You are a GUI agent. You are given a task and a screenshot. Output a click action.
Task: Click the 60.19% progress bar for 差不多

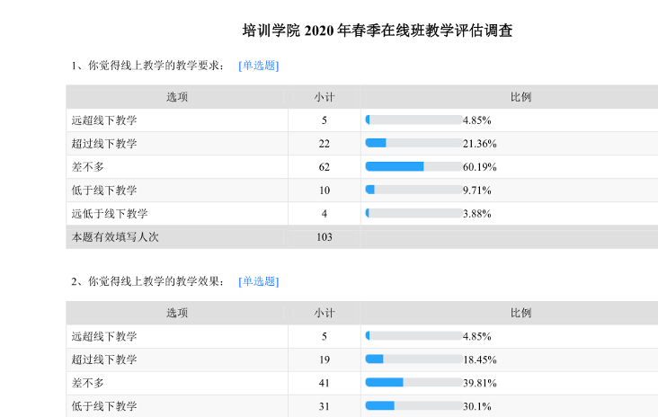[413, 167]
